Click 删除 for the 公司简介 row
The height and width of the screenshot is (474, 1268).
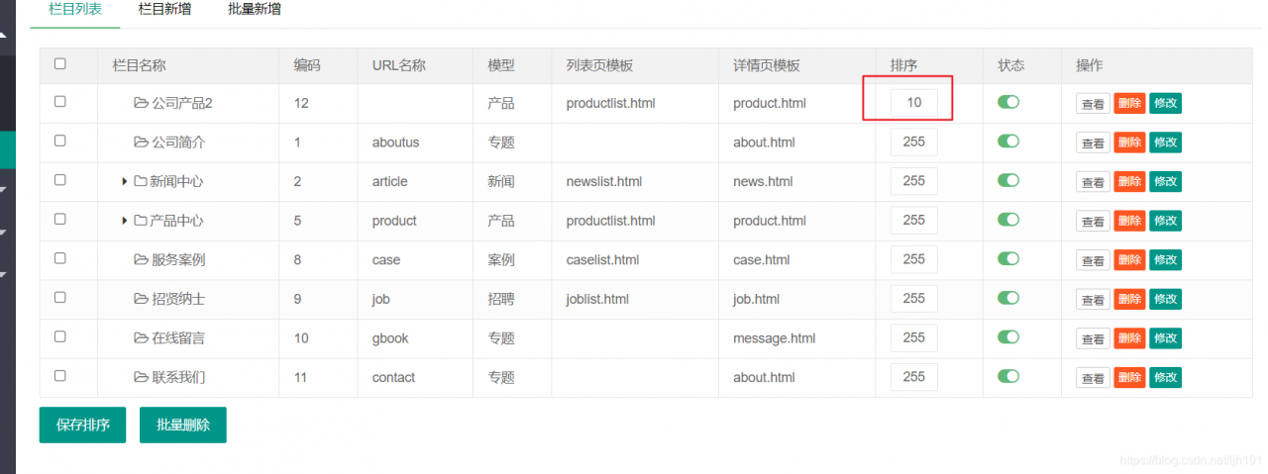pos(1129,142)
